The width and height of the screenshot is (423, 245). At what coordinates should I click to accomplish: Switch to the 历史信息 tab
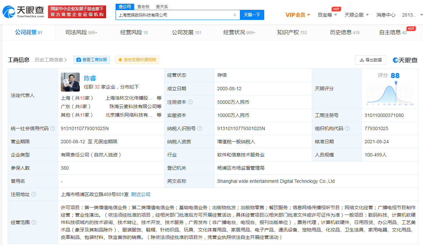tap(345, 32)
